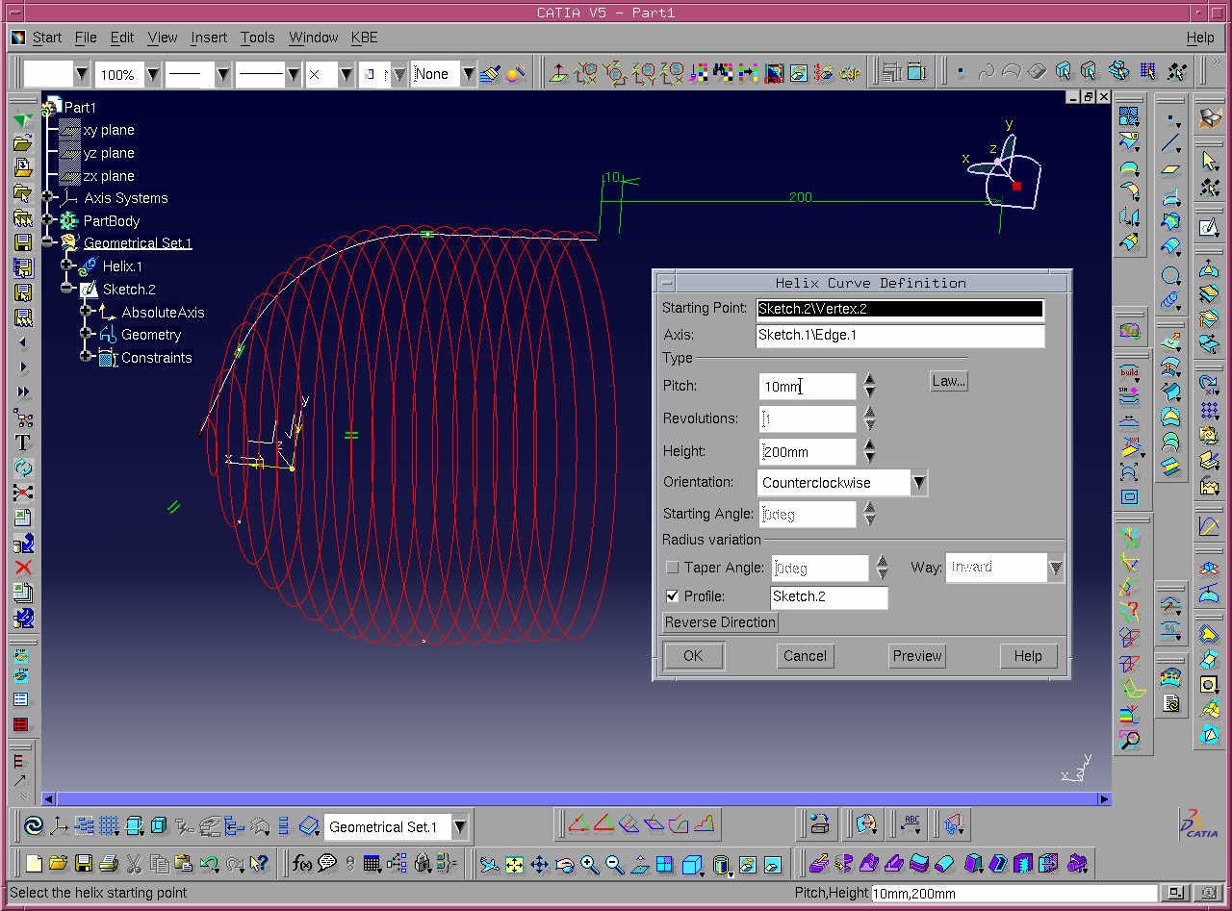The height and width of the screenshot is (911, 1232).
Task: Enable the Taper Angle checkbox
Action: point(672,568)
